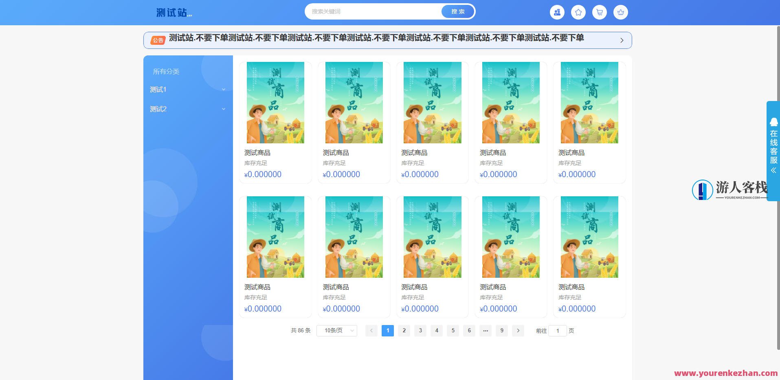
Task: Expand the 测试1 category chevron
Action: (223, 89)
